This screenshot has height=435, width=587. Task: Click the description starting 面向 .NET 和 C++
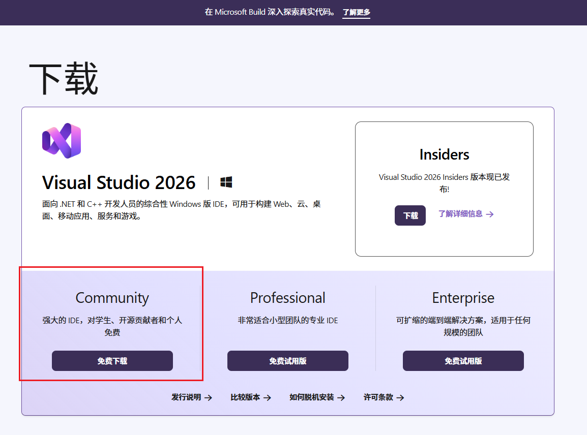click(182, 210)
